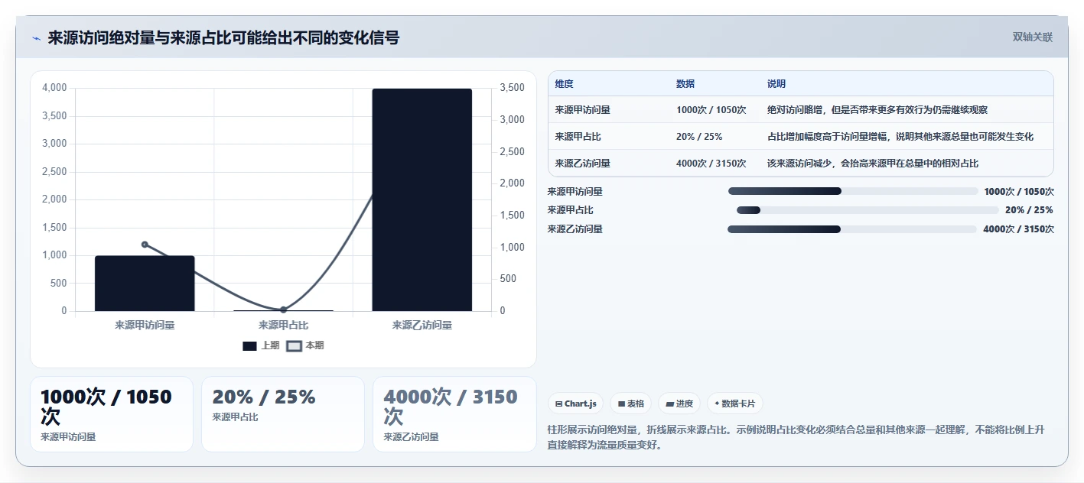
Task: Click the 来源甲访问量 caption in the first data card
Action: pyautogui.click(x=68, y=437)
